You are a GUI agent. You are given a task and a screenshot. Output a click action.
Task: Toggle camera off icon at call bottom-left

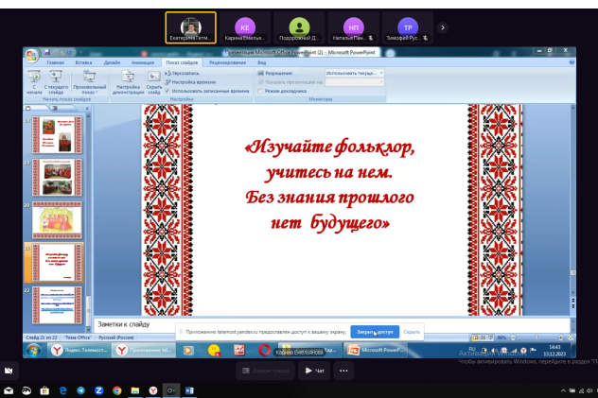(x=9, y=371)
